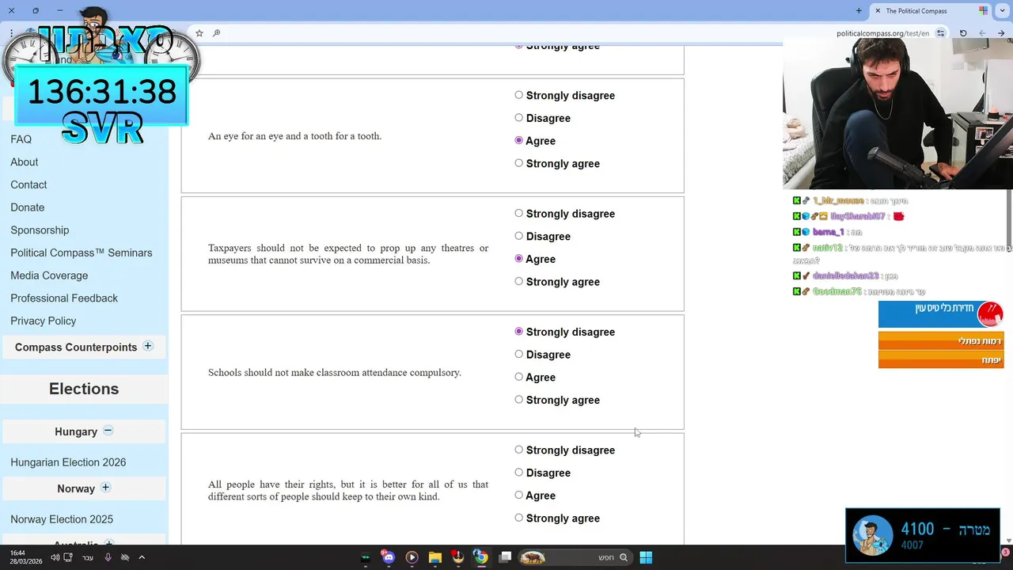This screenshot has width=1013, height=570.
Task: Open the FAQ page
Action: click(x=21, y=139)
